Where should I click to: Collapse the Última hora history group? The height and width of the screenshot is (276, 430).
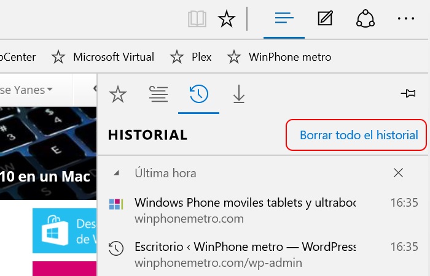(117, 173)
